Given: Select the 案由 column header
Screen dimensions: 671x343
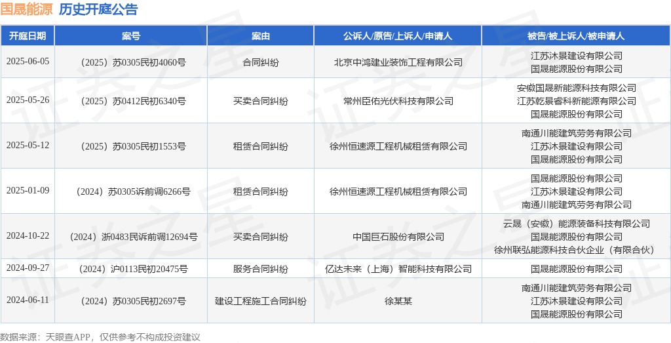Looking at the screenshot, I should 261,36.
